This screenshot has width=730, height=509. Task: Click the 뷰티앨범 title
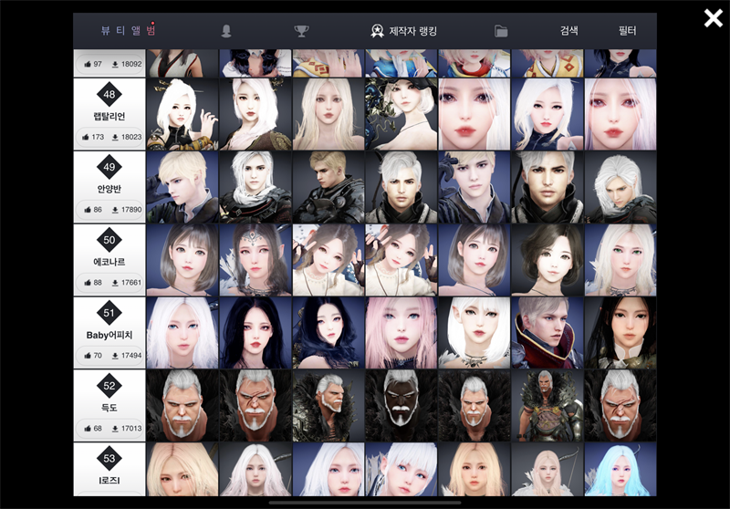pyautogui.click(x=128, y=31)
